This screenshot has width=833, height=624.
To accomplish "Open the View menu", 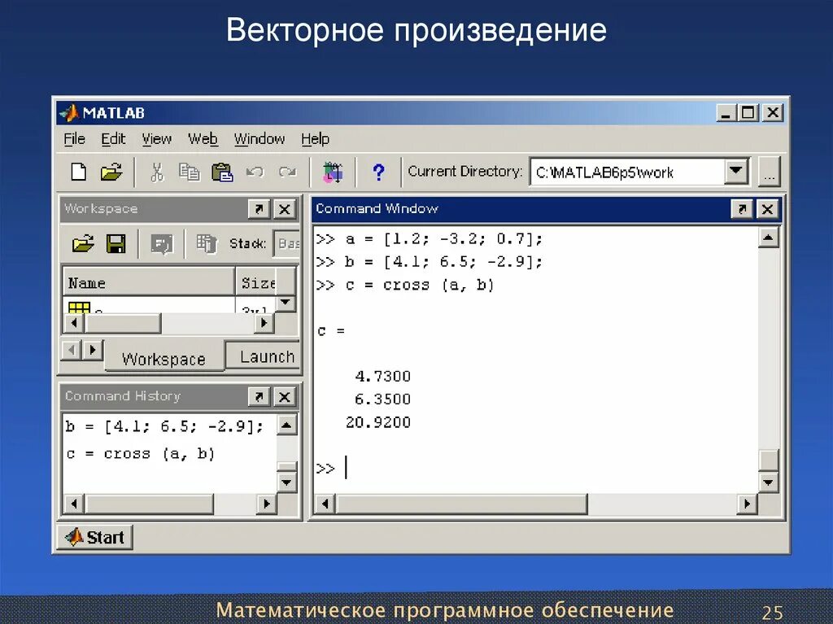I will [x=157, y=139].
